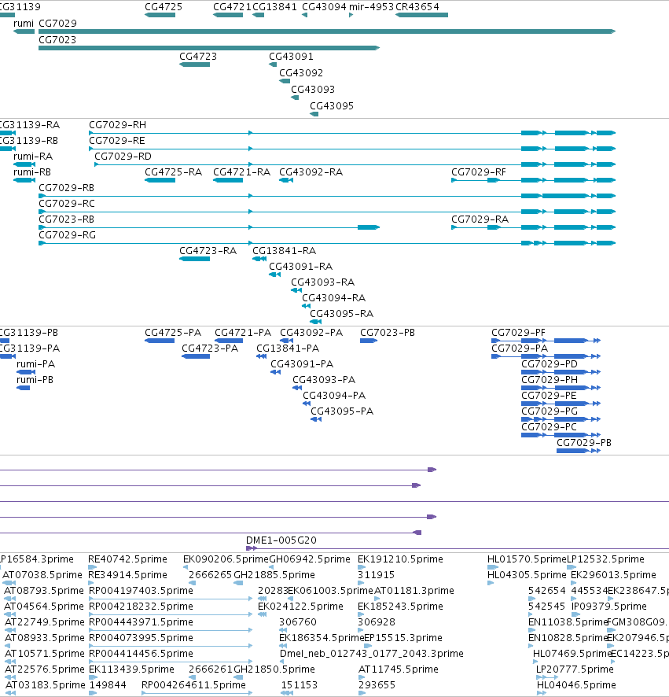Click the CG7029-RE transcript label
The image size is (669, 697).
pyautogui.click(x=117, y=141)
